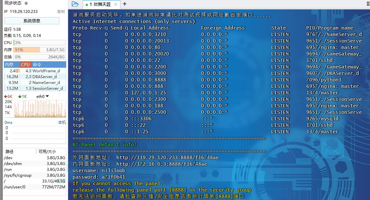Click the gray 同步状态 indicator dot

point(26,3)
